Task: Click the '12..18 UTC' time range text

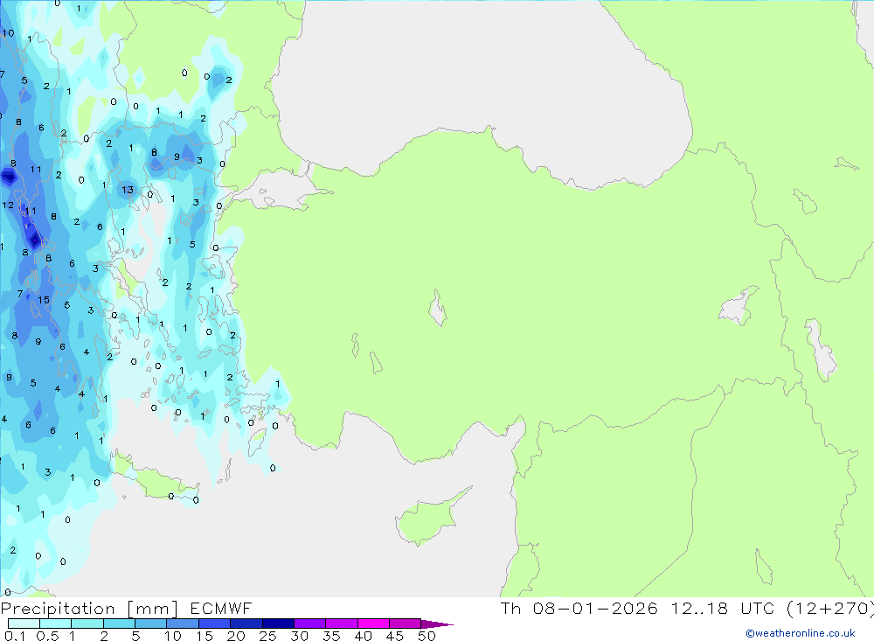Action: (x=723, y=608)
